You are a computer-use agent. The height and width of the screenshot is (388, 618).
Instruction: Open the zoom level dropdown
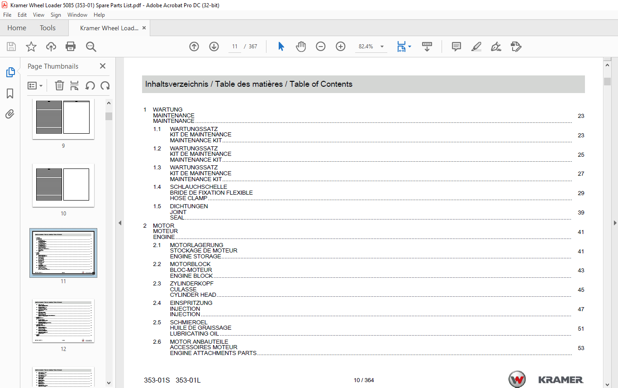[382, 47]
